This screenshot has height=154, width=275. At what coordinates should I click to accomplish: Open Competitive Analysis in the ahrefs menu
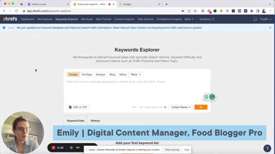[x=169, y=19]
